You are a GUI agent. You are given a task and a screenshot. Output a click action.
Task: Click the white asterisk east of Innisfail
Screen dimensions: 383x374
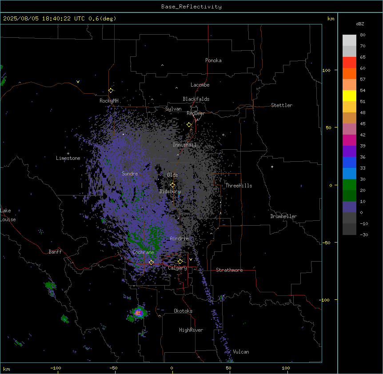pos(223,135)
